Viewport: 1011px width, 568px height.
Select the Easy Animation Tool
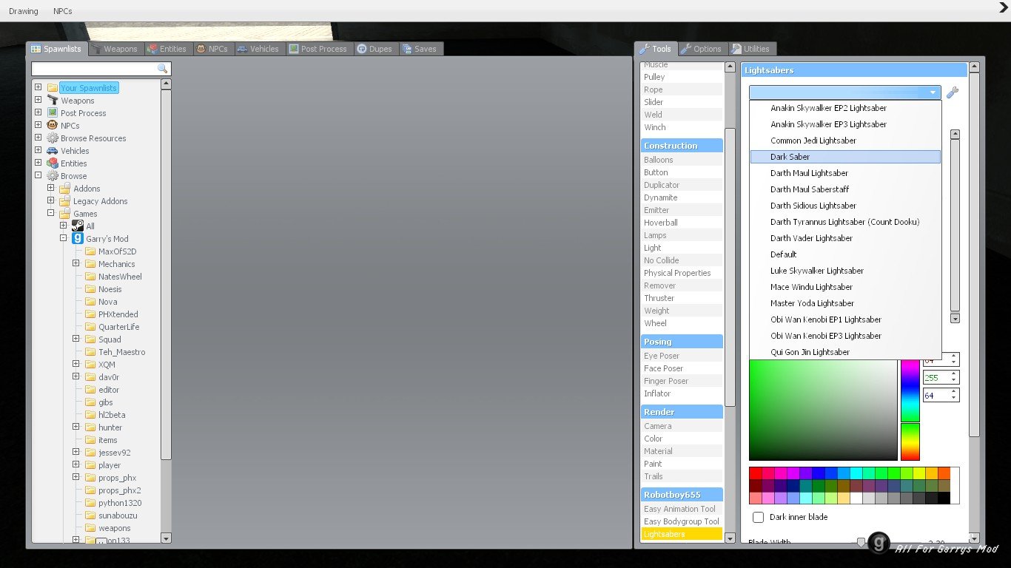pos(682,509)
